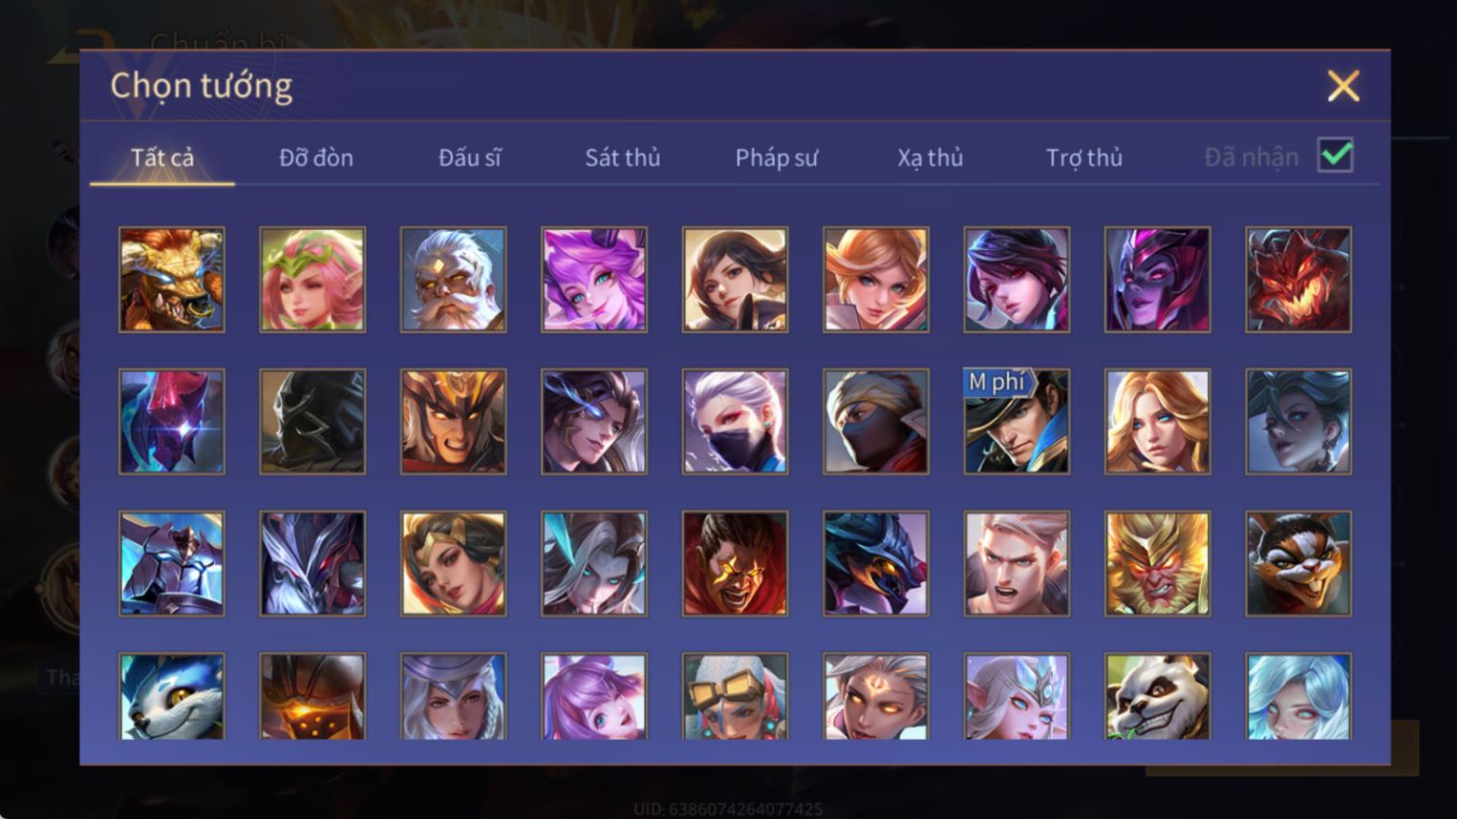Choose the white-bearded old man hero
1457x819 pixels.
[x=453, y=280]
